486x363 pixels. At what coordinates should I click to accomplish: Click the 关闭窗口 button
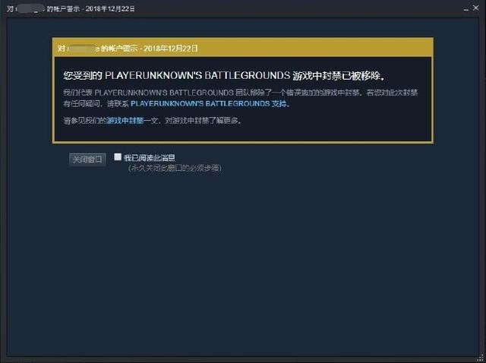tap(87, 159)
